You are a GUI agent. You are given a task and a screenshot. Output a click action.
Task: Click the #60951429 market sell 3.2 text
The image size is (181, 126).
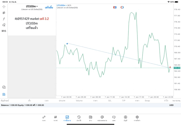pos(32,19)
